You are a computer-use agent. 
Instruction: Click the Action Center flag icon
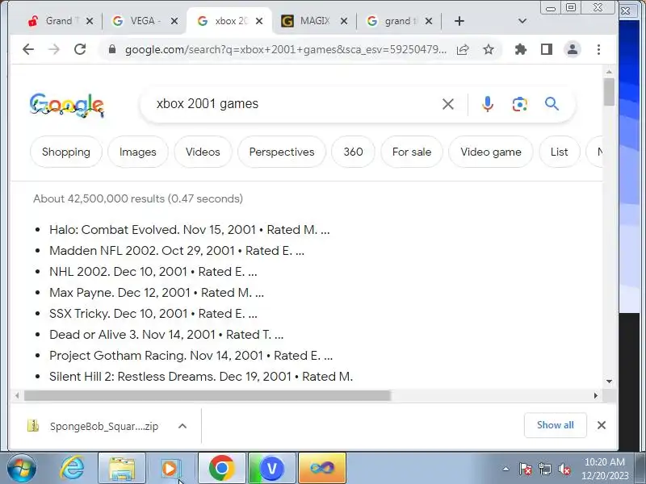(x=526, y=469)
